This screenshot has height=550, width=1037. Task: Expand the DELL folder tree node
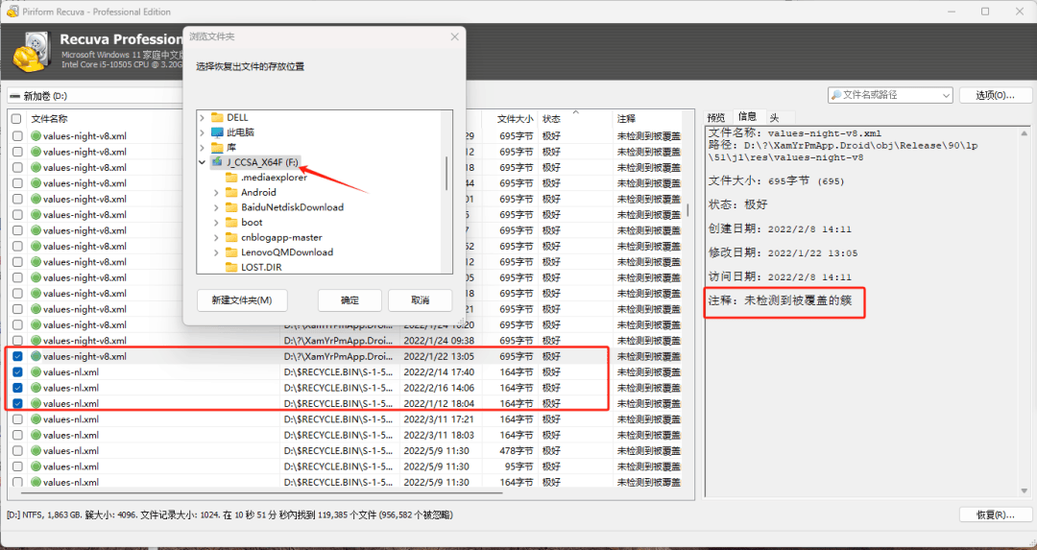(202, 117)
